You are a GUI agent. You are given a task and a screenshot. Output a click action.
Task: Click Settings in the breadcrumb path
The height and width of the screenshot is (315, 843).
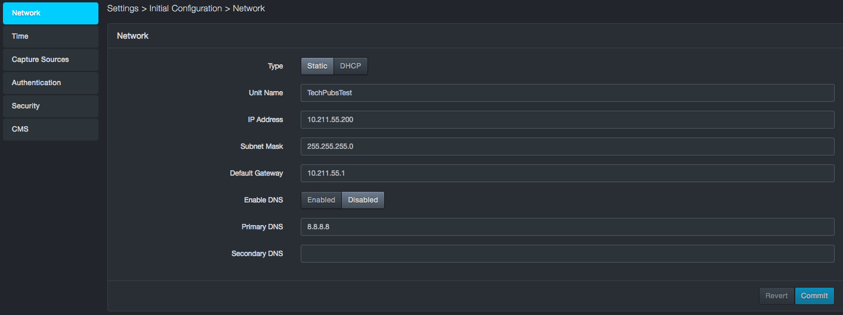point(122,9)
